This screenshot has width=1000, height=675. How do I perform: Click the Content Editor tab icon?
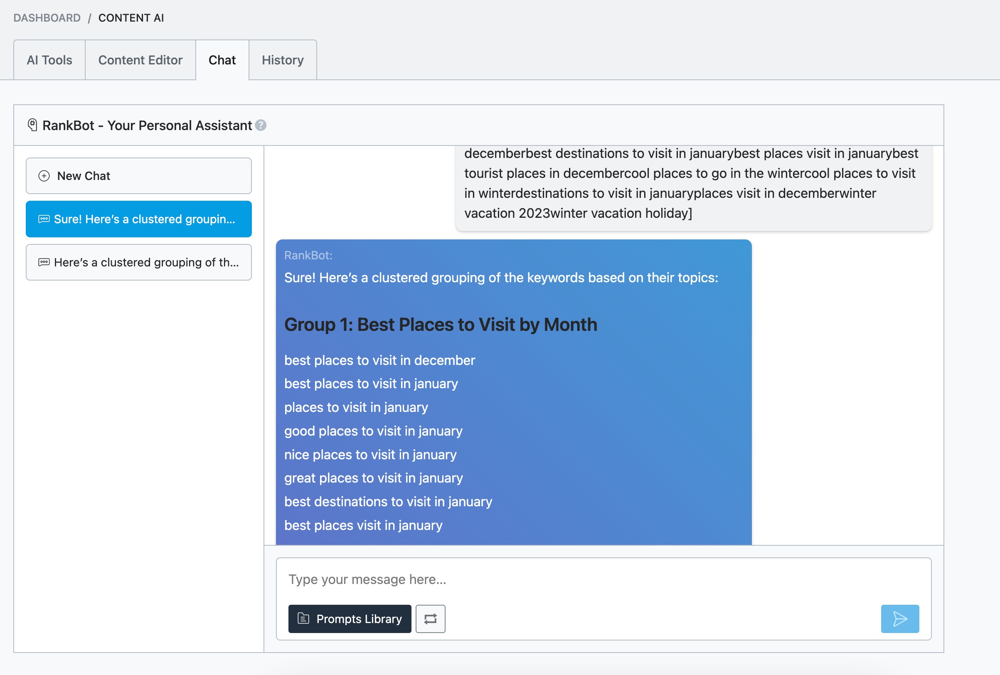point(140,59)
